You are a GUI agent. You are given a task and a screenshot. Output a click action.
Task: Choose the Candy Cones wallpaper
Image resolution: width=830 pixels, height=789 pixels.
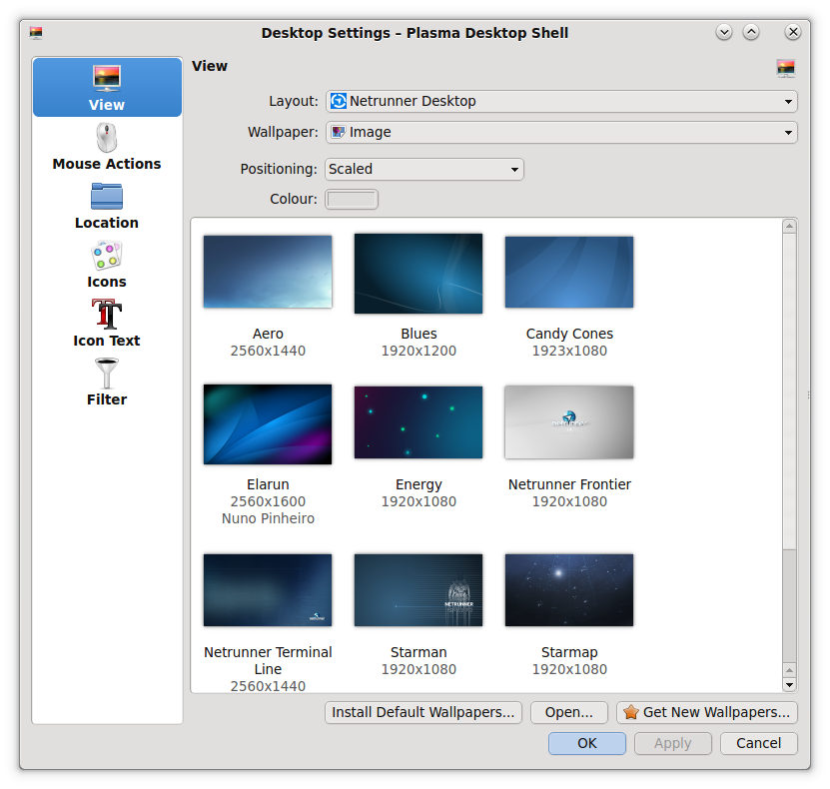point(569,272)
